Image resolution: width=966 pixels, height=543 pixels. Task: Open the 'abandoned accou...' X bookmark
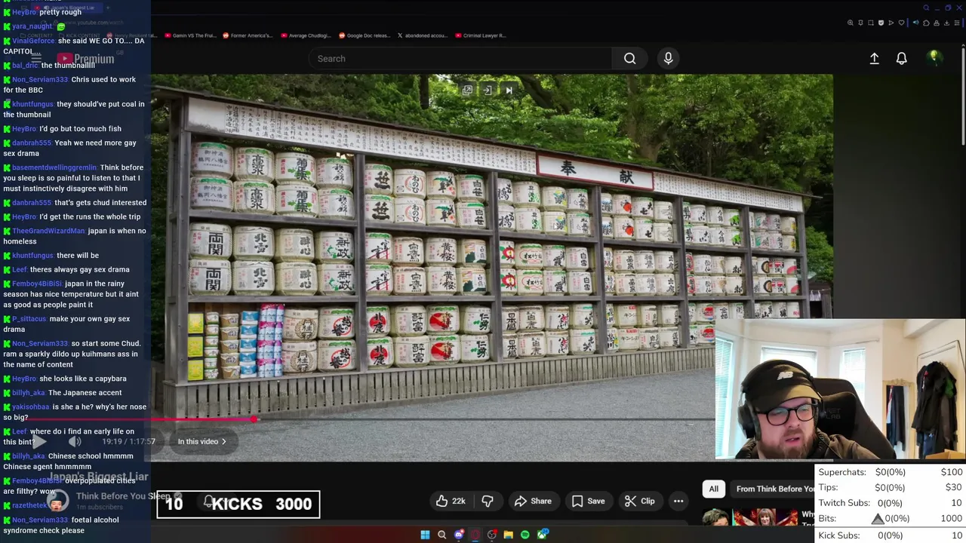click(423, 35)
